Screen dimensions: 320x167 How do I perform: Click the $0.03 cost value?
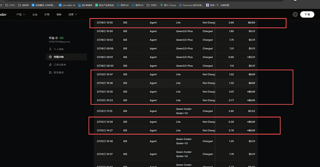click(x=252, y=23)
